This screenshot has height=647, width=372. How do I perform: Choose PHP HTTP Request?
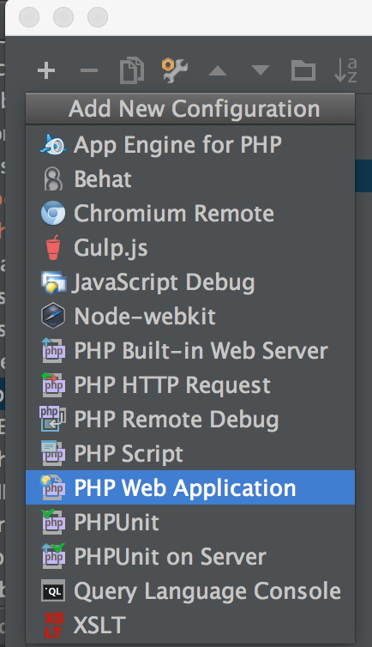click(190, 385)
